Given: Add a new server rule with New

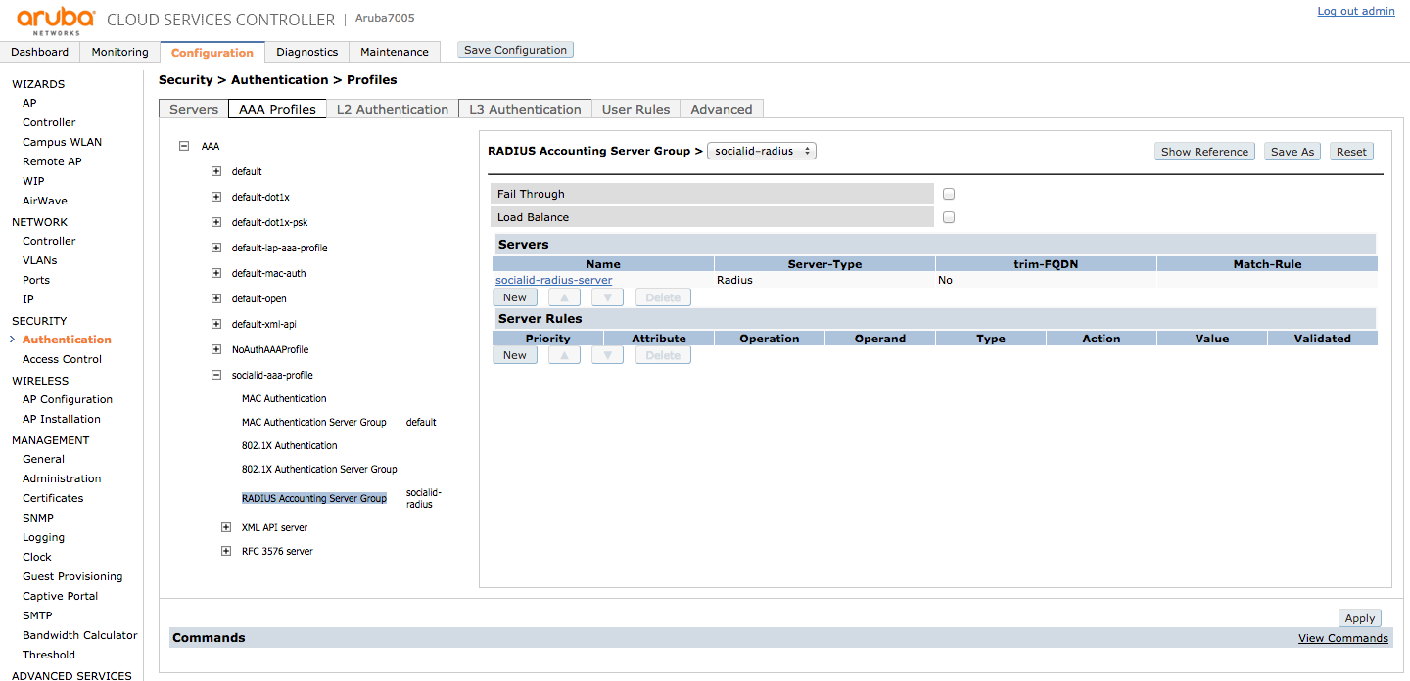Looking at the screenshot, I should (x=514, y=355).
